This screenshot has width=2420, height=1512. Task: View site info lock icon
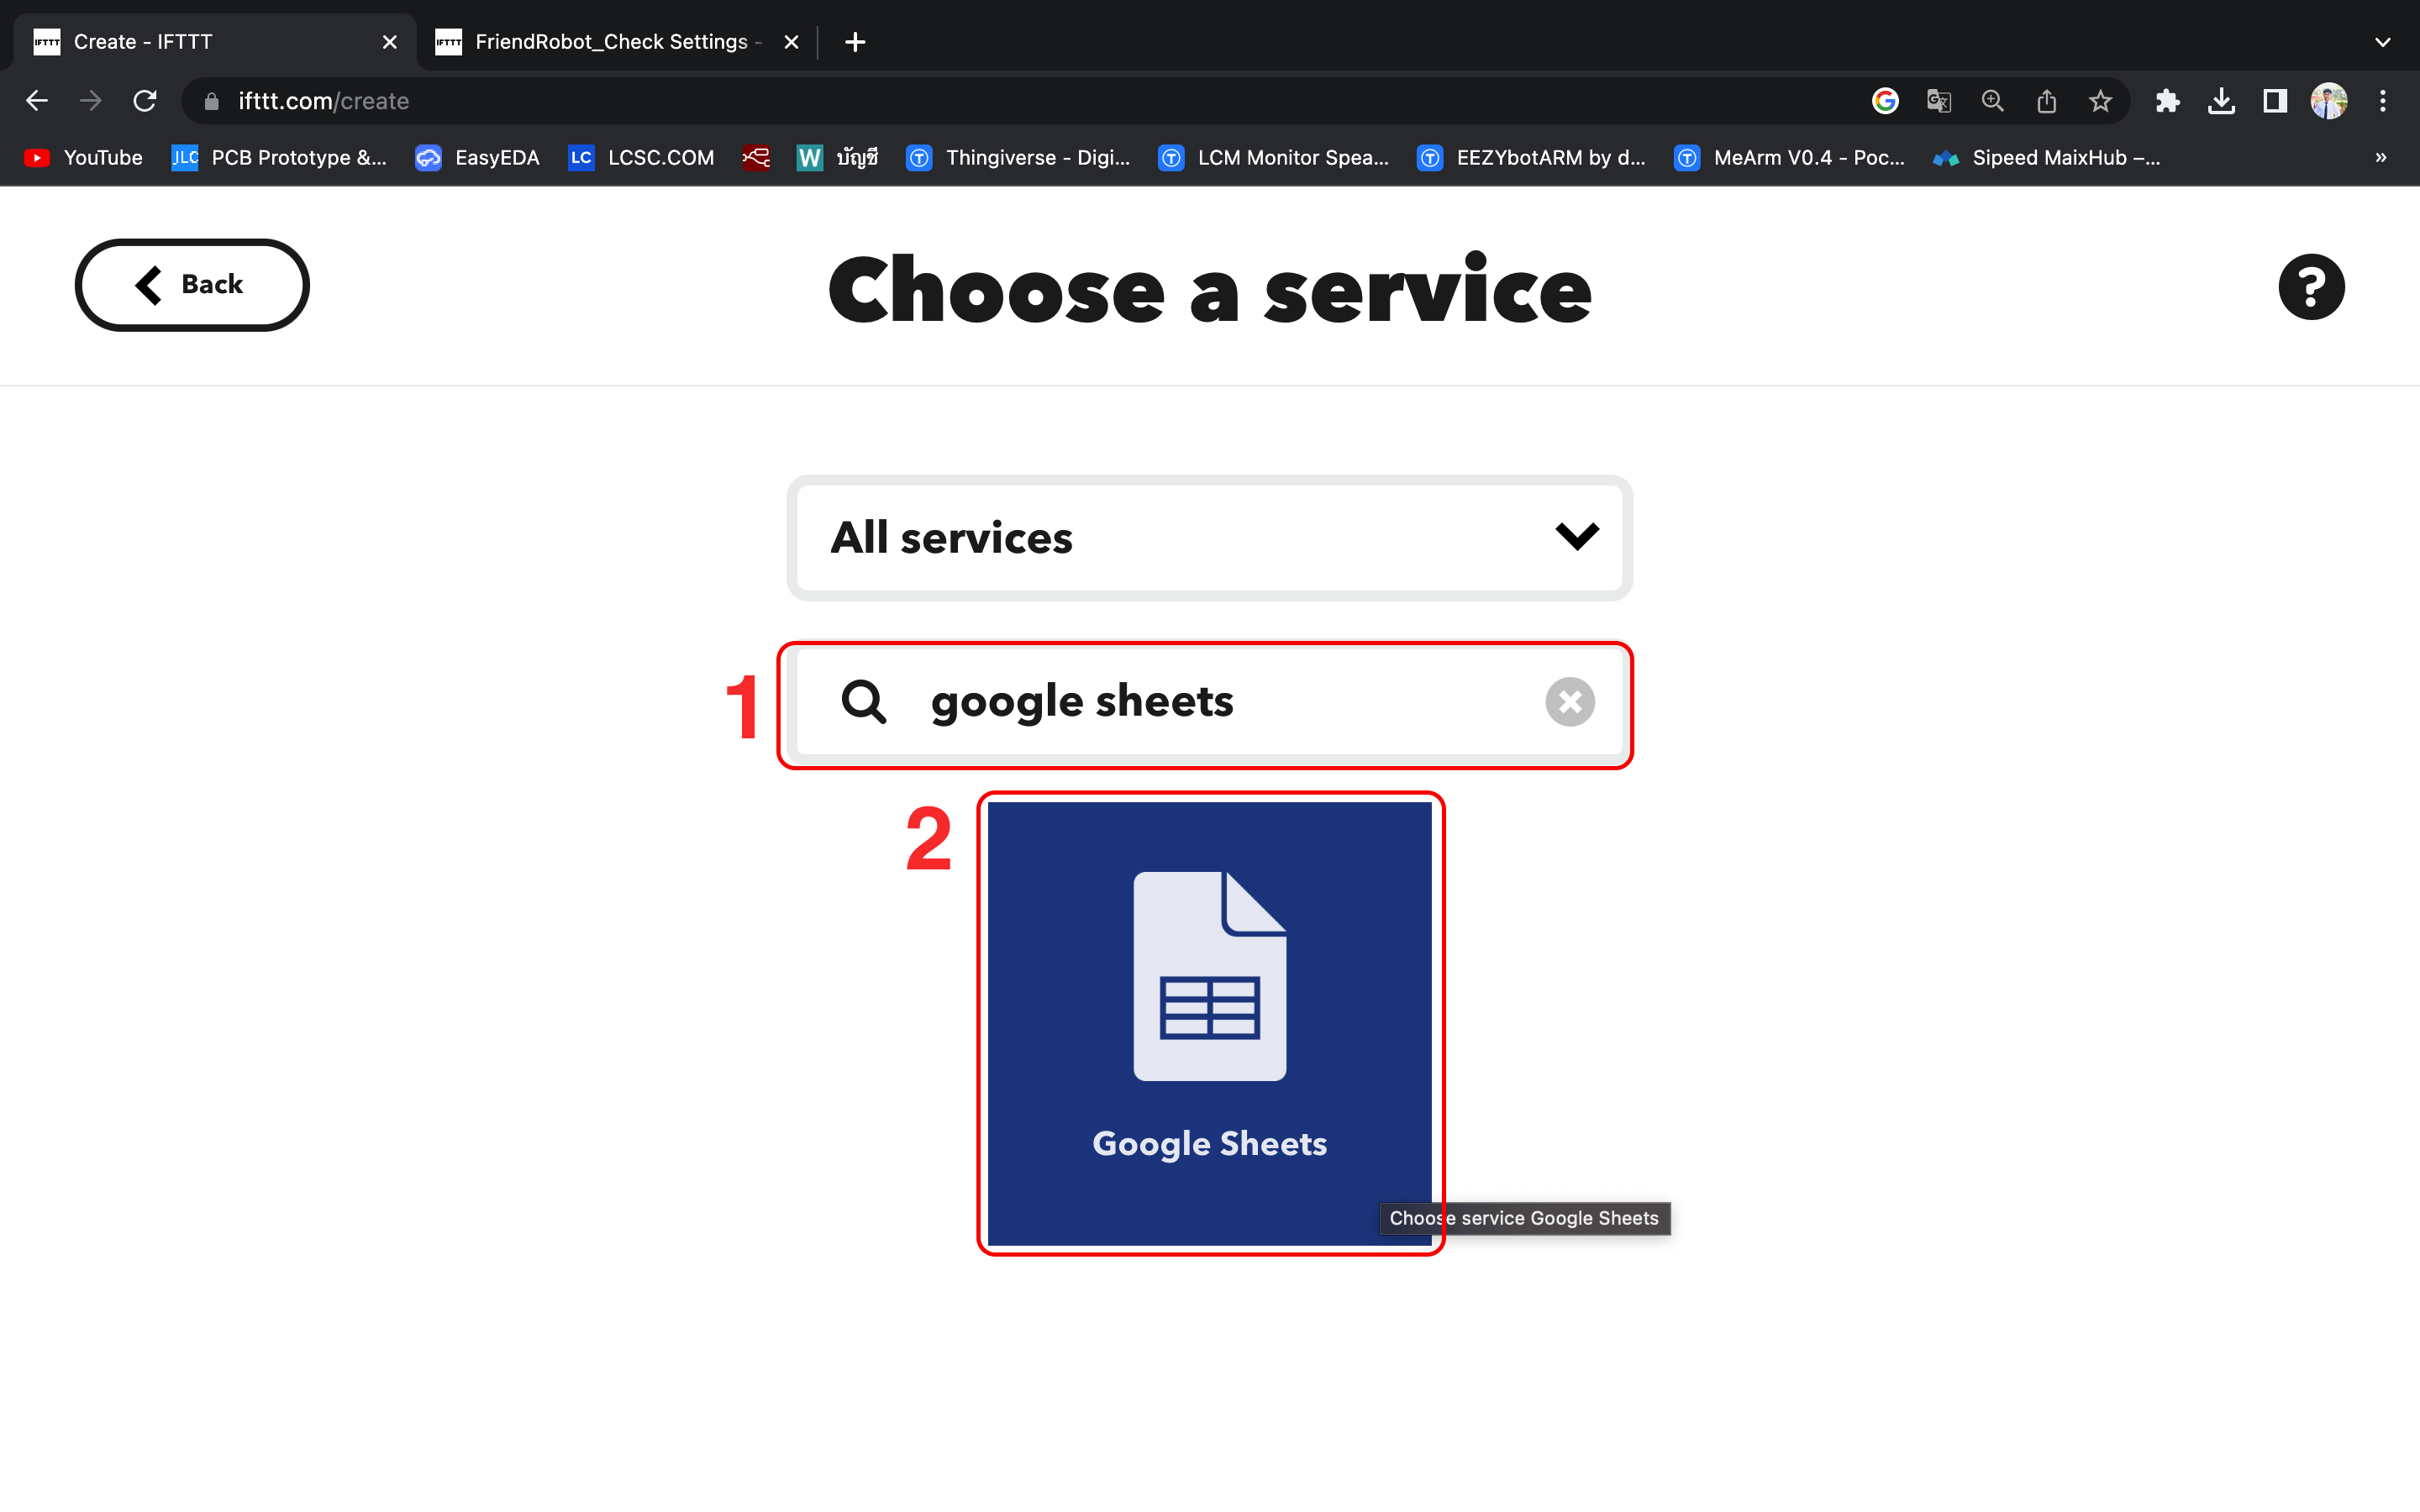click(211, 101)
